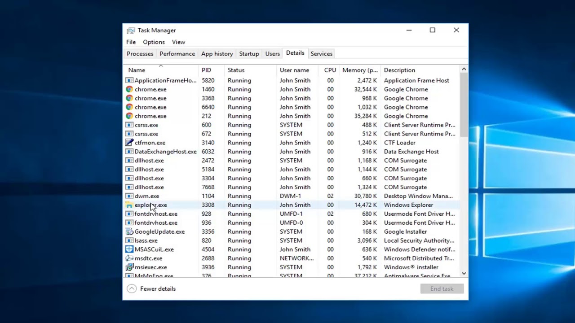Switch to the Services tab

coord(322,54)
